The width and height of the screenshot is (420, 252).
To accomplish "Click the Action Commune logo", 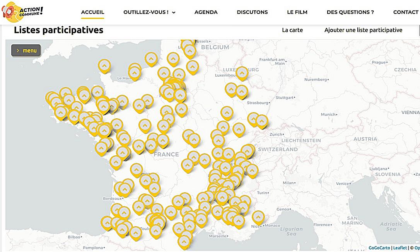I will [22, 12].
